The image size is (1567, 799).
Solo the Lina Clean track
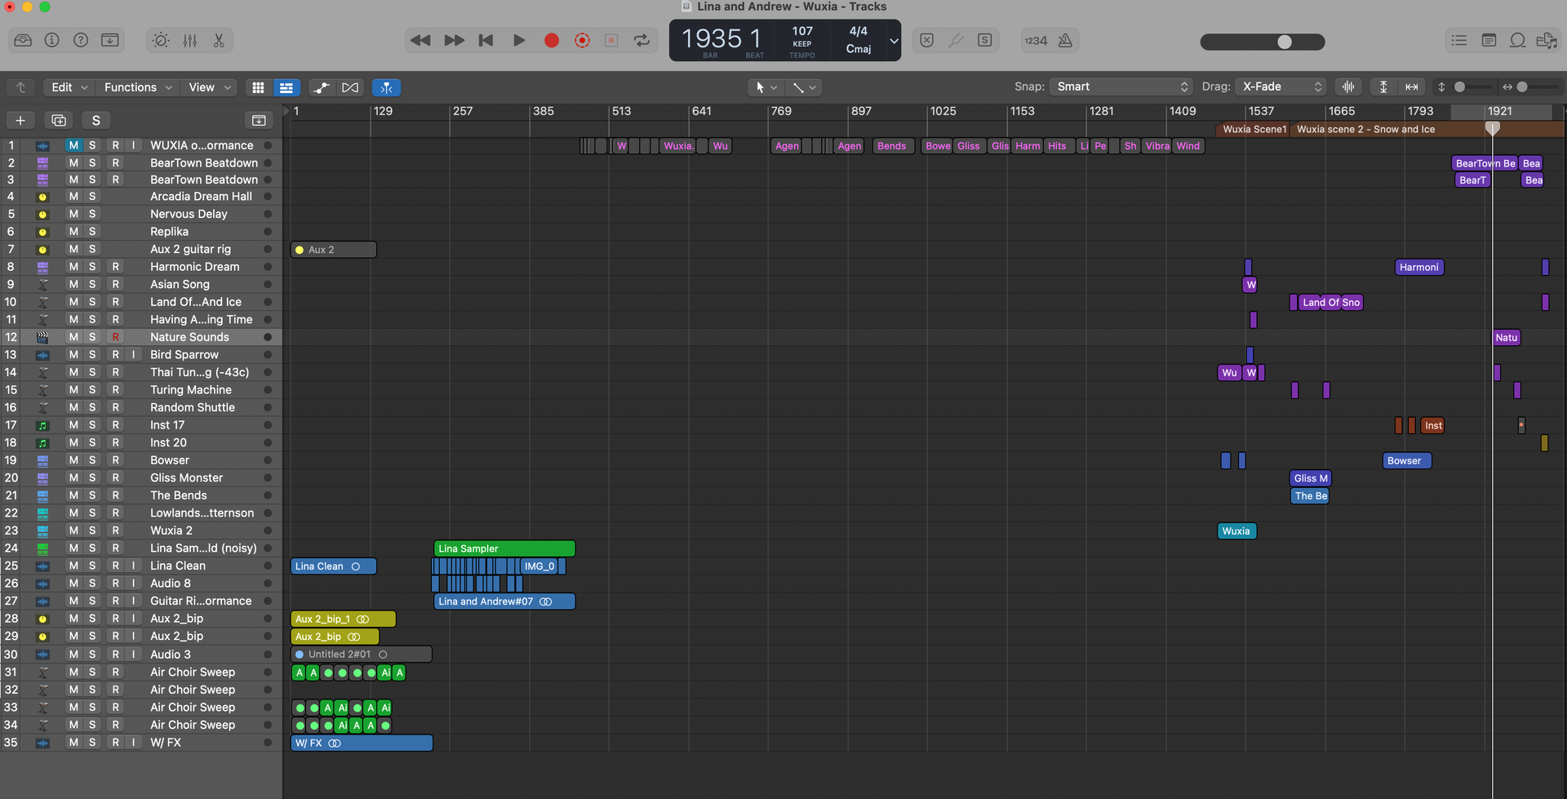92,566
